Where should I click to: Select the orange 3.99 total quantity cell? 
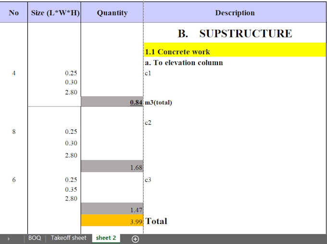tap(112, 221)
